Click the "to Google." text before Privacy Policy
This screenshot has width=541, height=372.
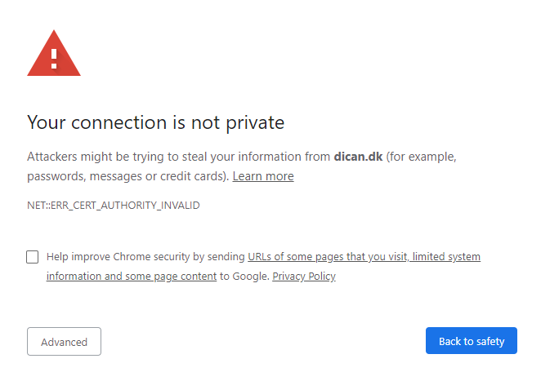coord(244,277)
